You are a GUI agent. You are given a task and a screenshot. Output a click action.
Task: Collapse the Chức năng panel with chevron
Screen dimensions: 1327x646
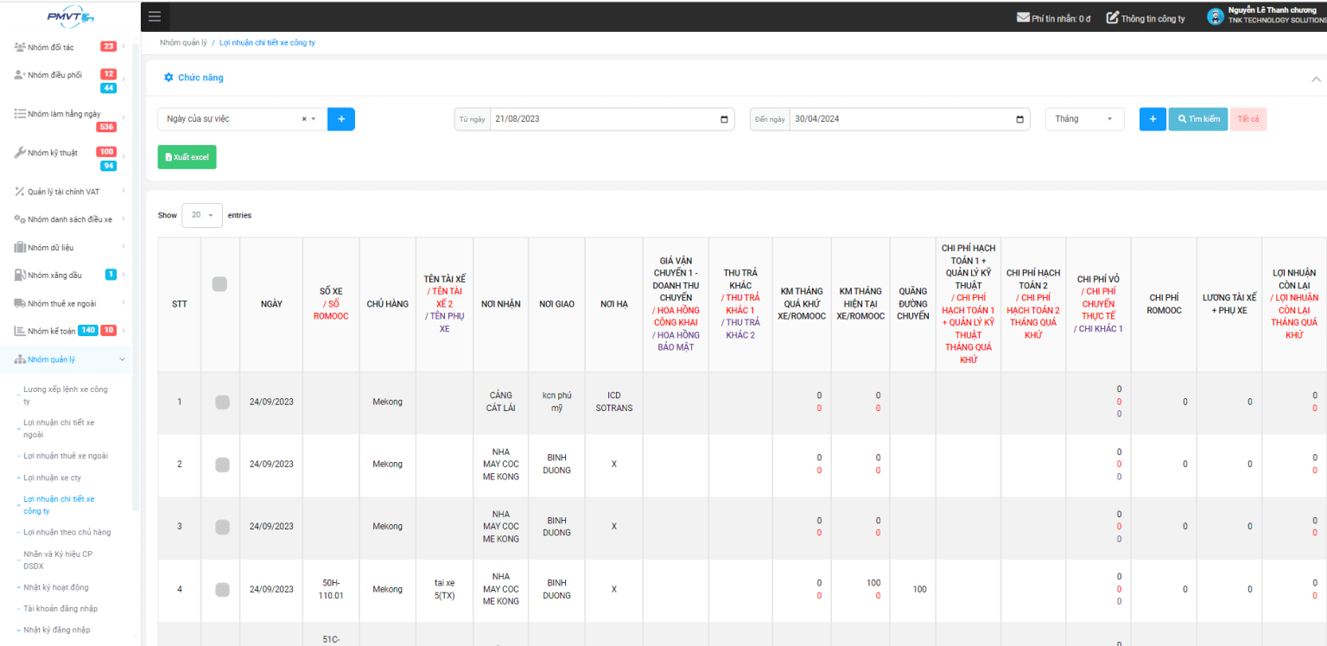click(x=1316, y=79)
